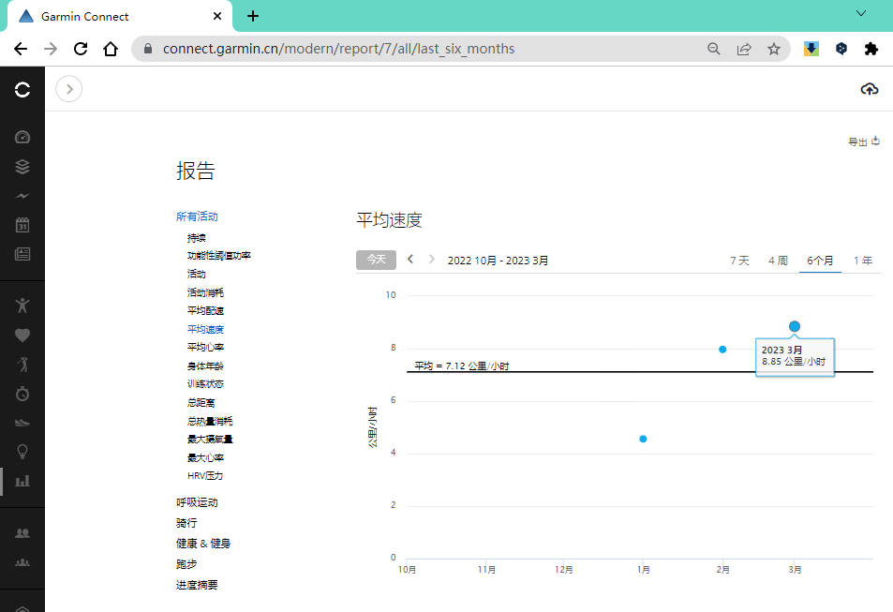Bookmark this page with the star icon
The width and height of the screenshot is (893, 612).
point(773,49)
